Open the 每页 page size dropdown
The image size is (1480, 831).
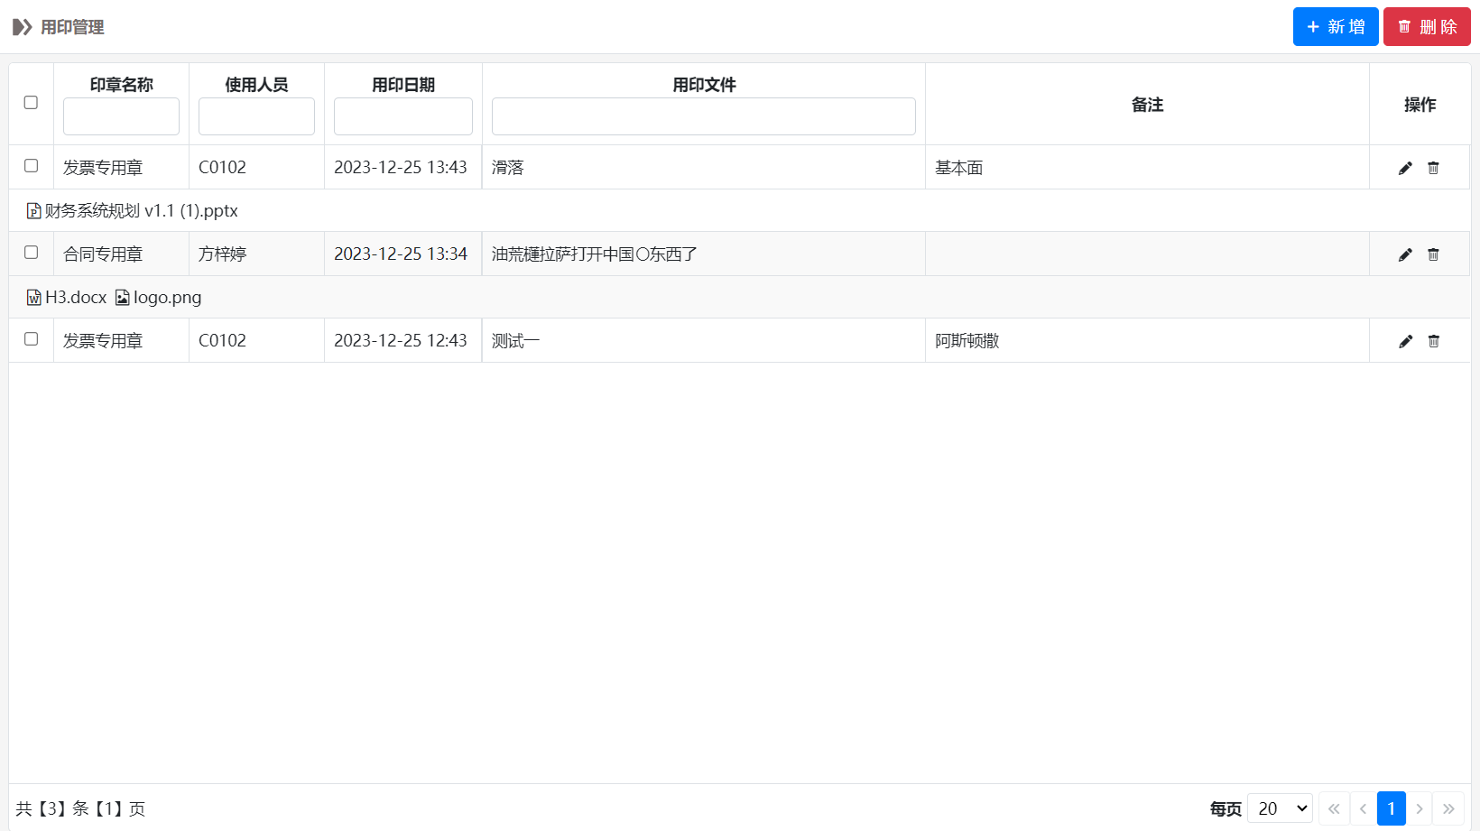point(1280,808)
